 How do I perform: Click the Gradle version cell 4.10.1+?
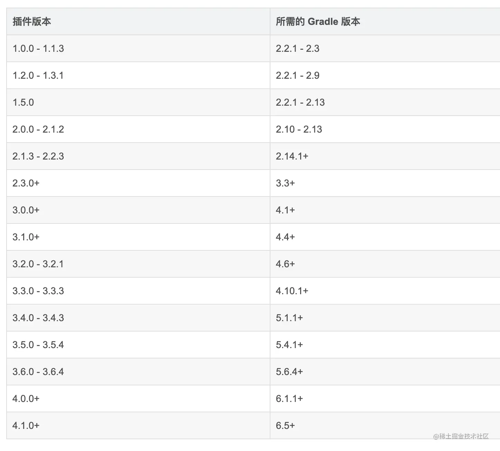(292, 291)
